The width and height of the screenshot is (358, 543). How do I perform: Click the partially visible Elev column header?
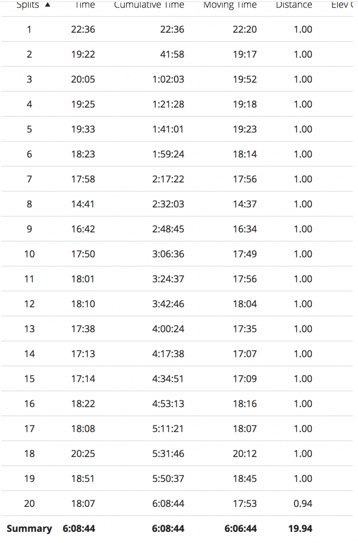[x=342, y=4]
